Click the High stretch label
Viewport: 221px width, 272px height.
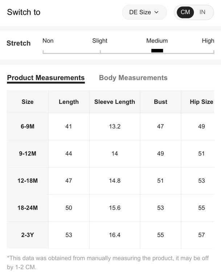pos(208,41)
